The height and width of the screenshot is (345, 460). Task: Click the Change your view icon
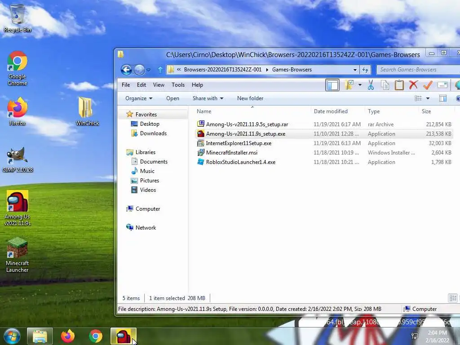[x=418, y=98]
